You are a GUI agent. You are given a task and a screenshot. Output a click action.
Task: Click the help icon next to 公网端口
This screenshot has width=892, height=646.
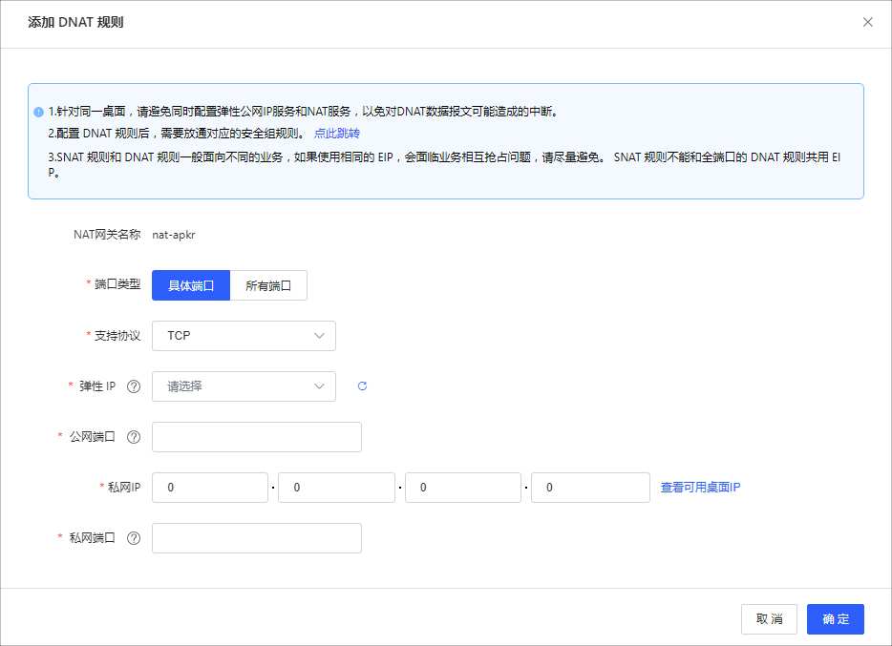pos(134,437)
